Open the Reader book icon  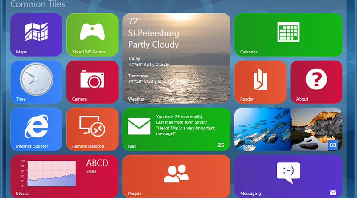tap(260, 79)
